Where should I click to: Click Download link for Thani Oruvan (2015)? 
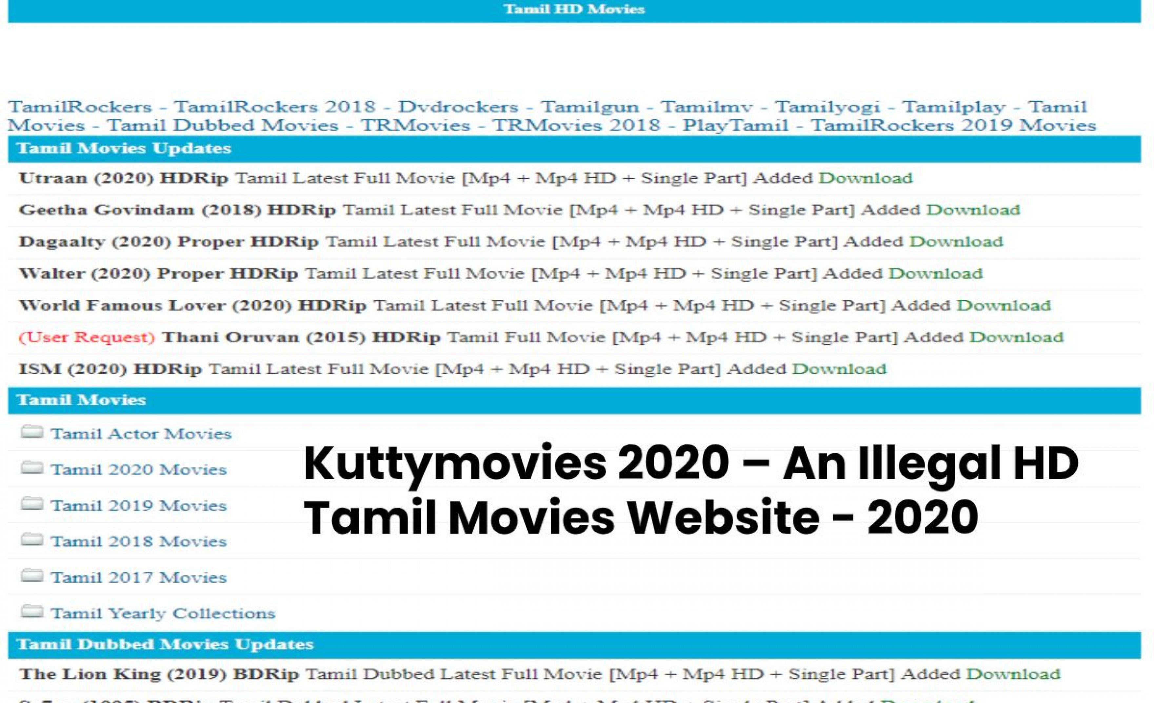pyautogui.click(x=1016, y=337)
